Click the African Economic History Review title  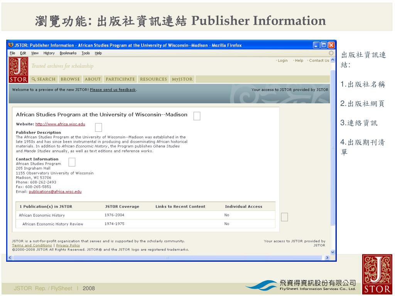52,224
